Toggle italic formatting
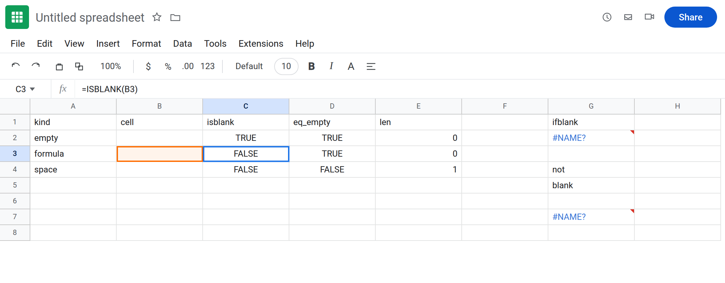 point(331,66)
